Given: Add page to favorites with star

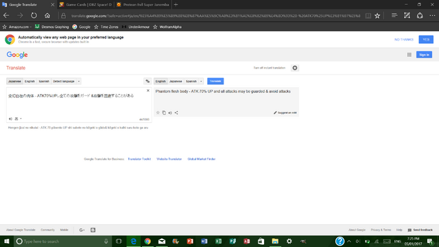Looking at the screenshot, I should coord(377,16).
